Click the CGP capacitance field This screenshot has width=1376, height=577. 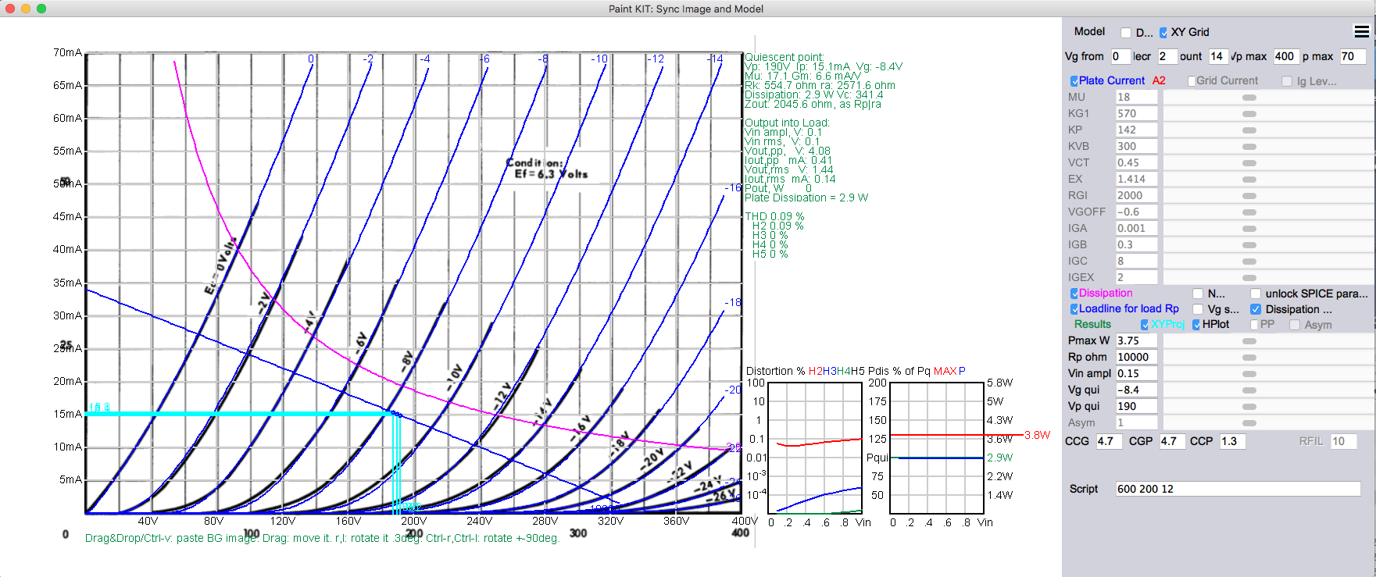pyautogui.click(x=1172, y=442)
